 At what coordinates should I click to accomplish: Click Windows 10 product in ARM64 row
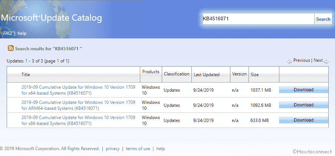click(151, 105)
